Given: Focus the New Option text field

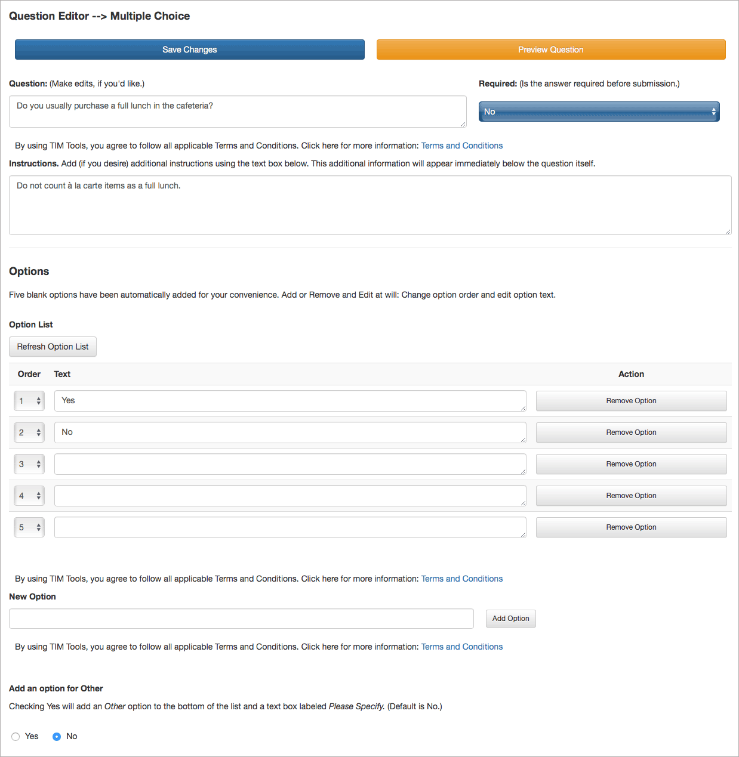Looking at the screenshot, I should point(241,619).
